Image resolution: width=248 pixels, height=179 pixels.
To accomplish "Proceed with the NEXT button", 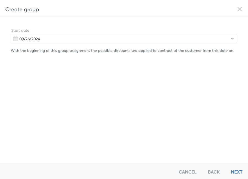I will [x=237, y=172].
